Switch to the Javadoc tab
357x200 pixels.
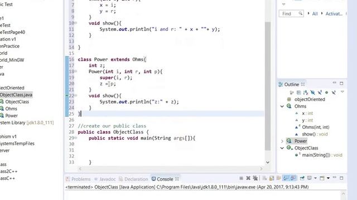pos(105,179)
